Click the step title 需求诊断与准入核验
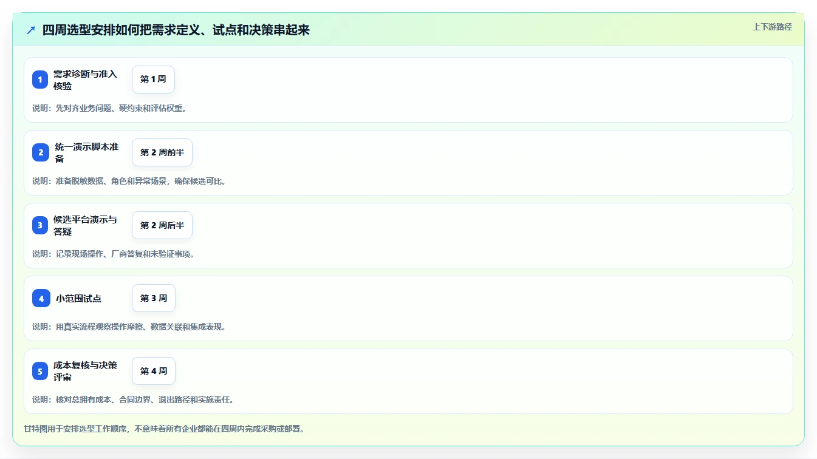Screen dimensions: 817x459 coord(85,80)
